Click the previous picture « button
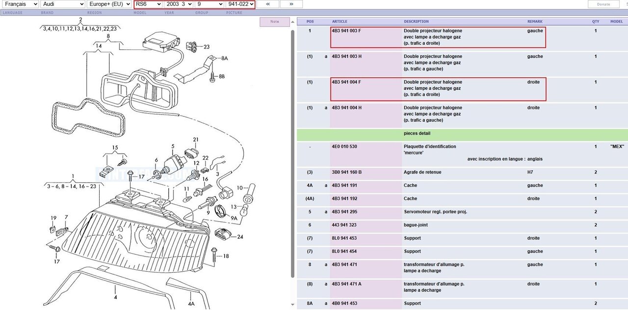Screen dimensions: 628x310 tap(268, 4)
